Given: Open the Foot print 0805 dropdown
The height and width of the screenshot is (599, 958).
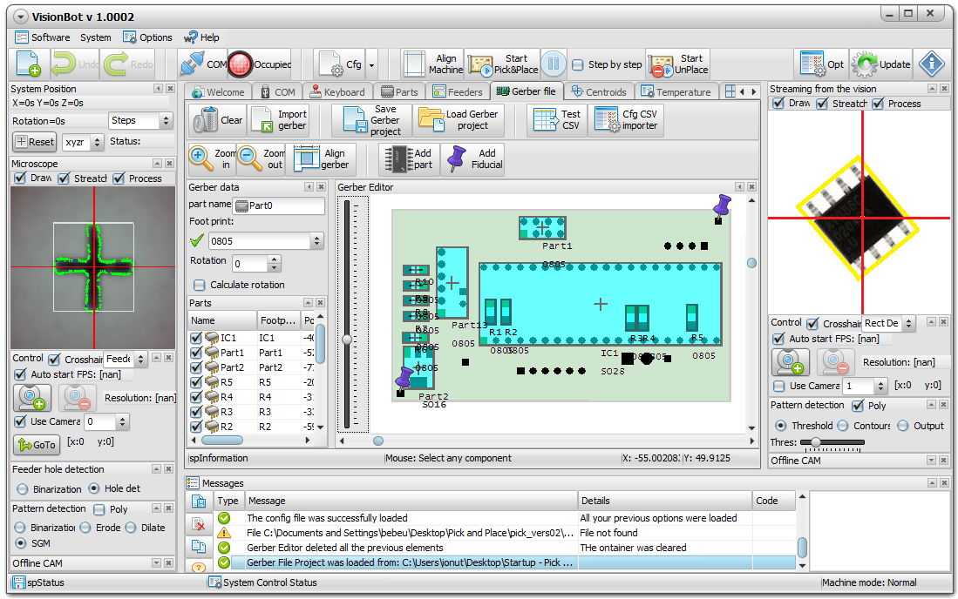Looking at the screenshot, I should click(316, 241).
